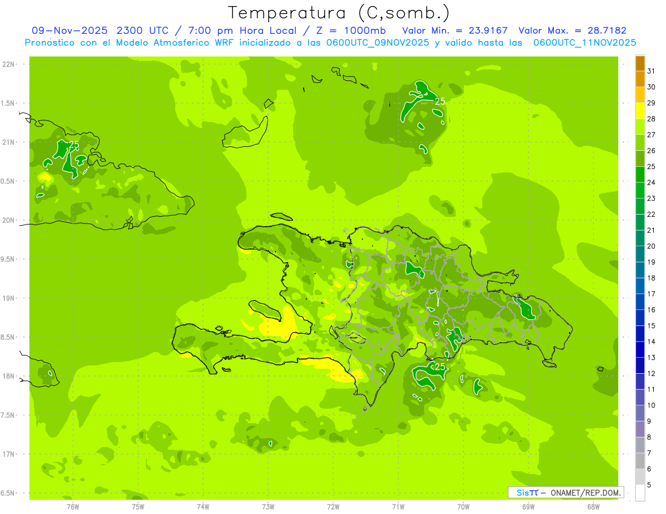666x514 pixels.
Task: Click the latitude axis label '20N'
Action: pos(9,220)
